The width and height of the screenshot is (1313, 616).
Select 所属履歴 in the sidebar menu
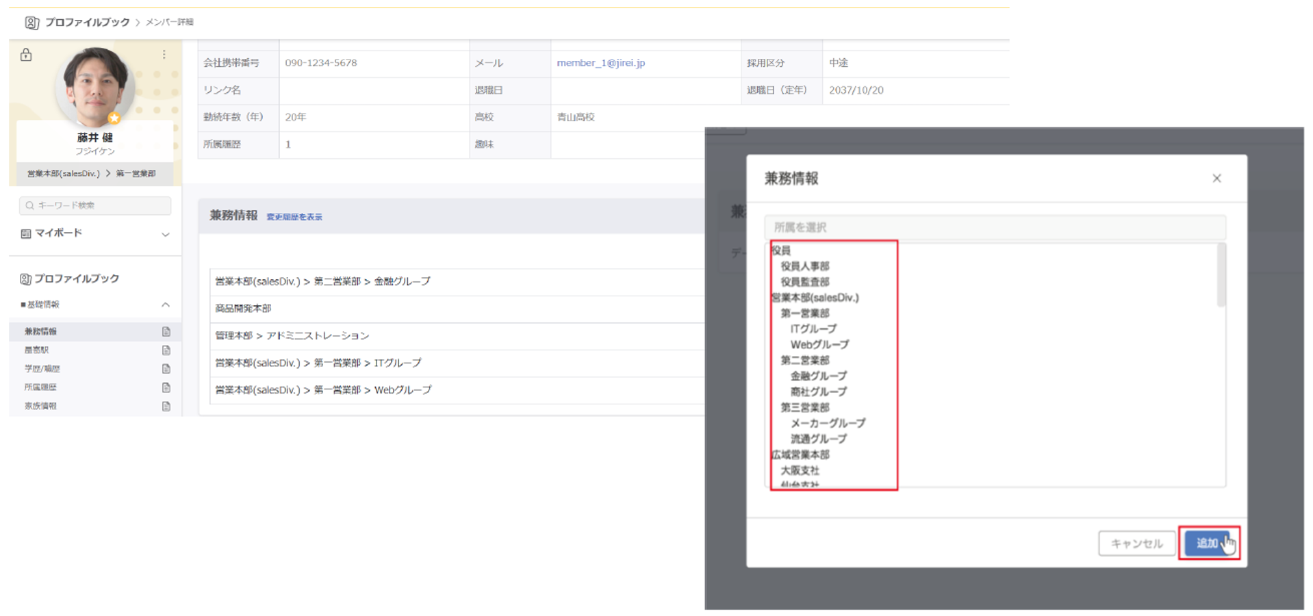(x=41, y=387)
